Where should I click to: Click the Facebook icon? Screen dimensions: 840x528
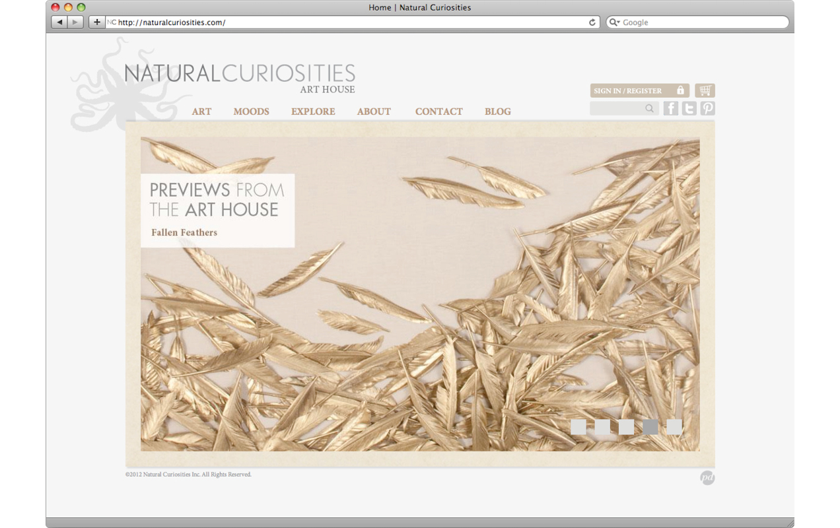click(x=670, y=109)
